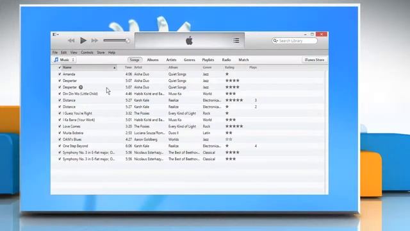Screen dimensions: 410x231
Task: Uncheck the Amanda song checkbox
Action: (x=60, y=74)
